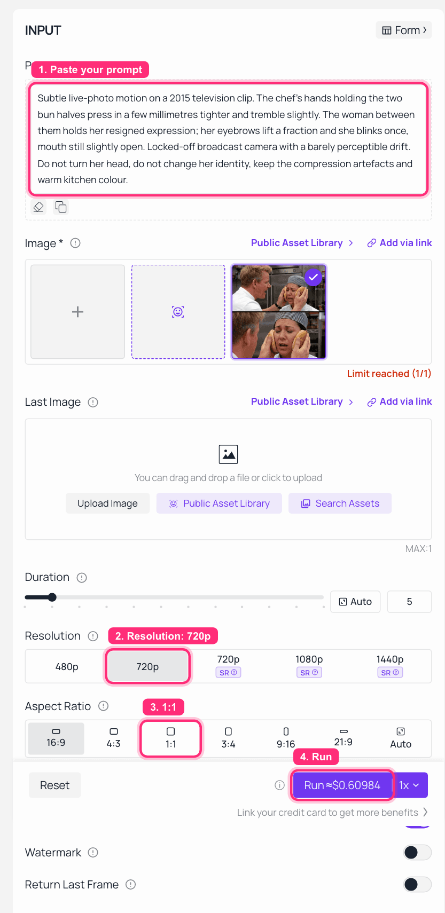445x913 pixels.
Task: Expand Link your credit card benefits
Action: (x=332, y=813)
